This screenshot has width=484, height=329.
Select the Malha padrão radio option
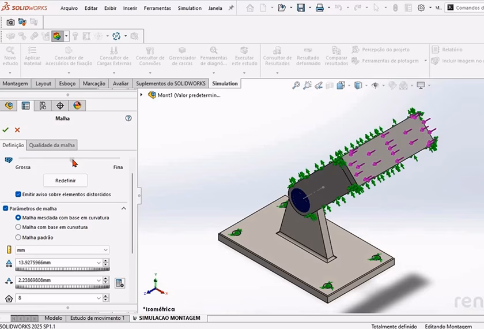tap(18, 237)
